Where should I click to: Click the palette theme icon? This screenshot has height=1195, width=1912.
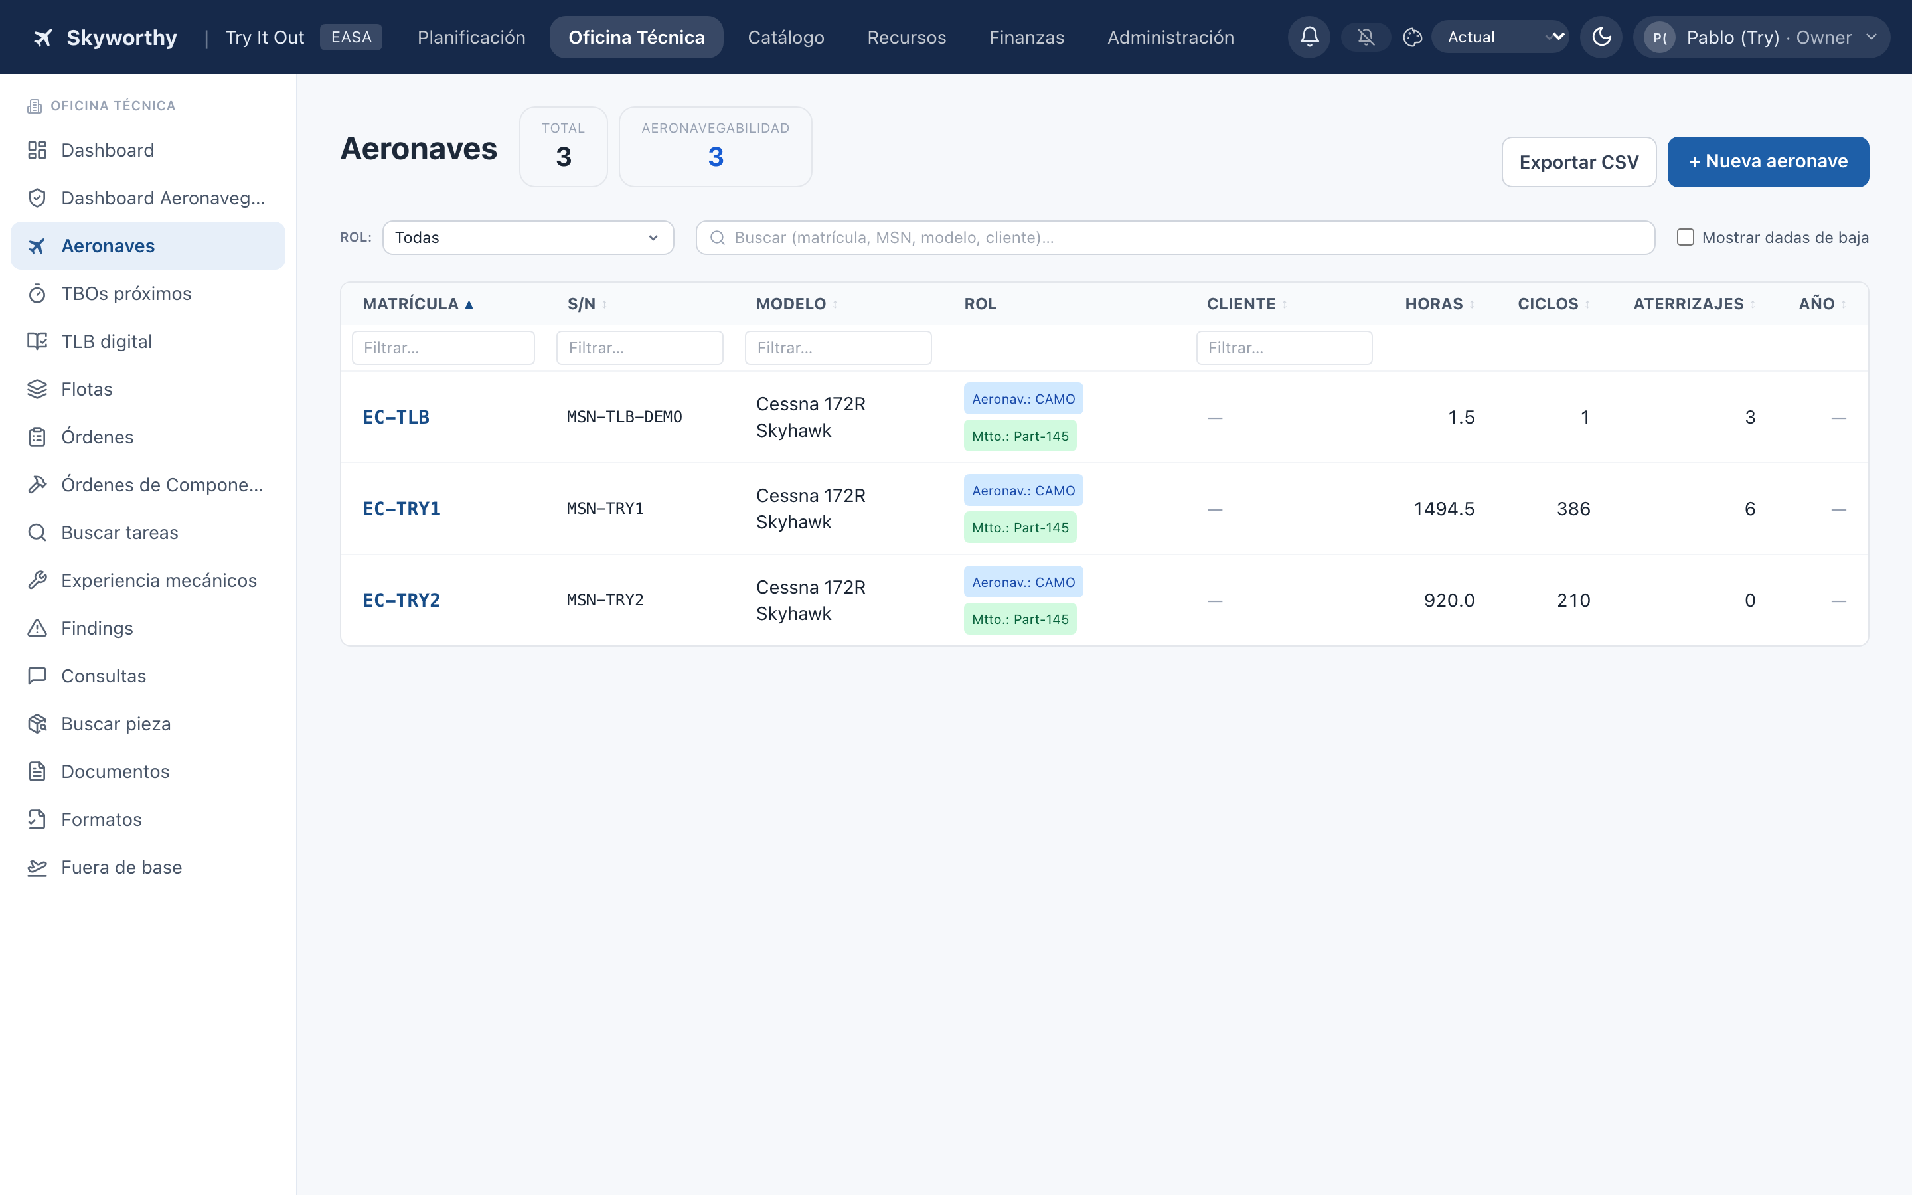click(1413, 37)
